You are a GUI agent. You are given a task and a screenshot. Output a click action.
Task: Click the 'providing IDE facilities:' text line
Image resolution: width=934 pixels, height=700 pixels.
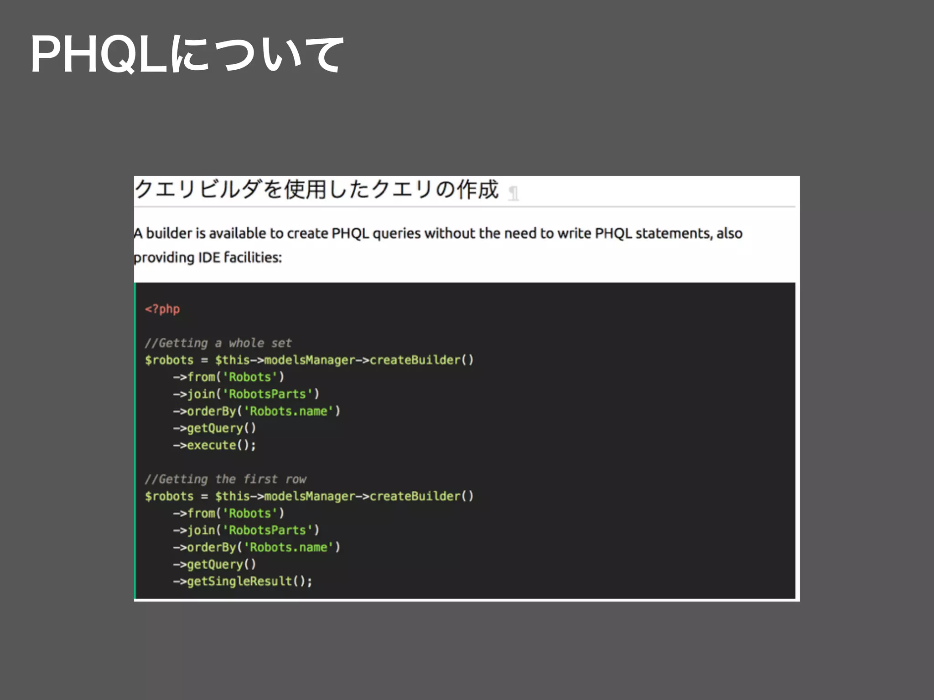tap(208, 257)
